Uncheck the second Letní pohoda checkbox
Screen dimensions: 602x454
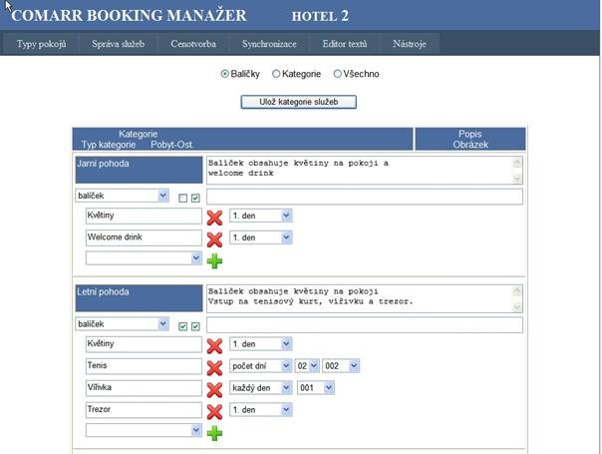click(x=195, y=326)
